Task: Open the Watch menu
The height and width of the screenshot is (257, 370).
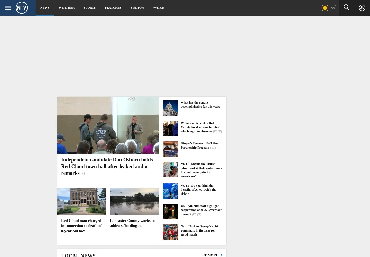Action: tap(159, 8)
